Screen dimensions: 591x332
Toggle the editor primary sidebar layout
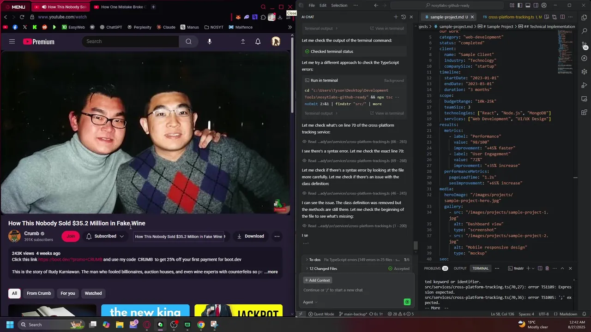519,6
